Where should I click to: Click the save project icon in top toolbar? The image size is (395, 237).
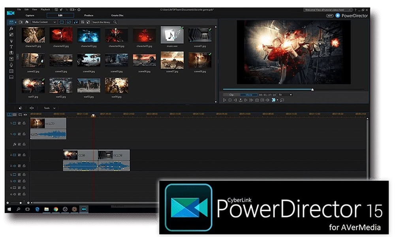click(56, 9)
